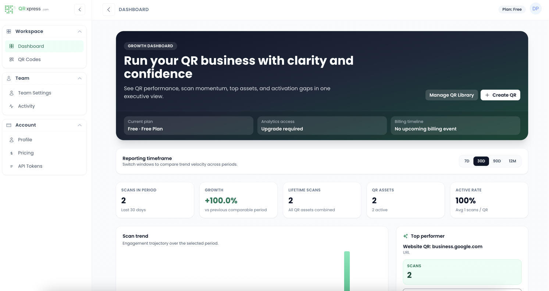The height and width of the screenshot is (291, 549).
Task: Click the Scan trend heading
Action: [135, 236]
